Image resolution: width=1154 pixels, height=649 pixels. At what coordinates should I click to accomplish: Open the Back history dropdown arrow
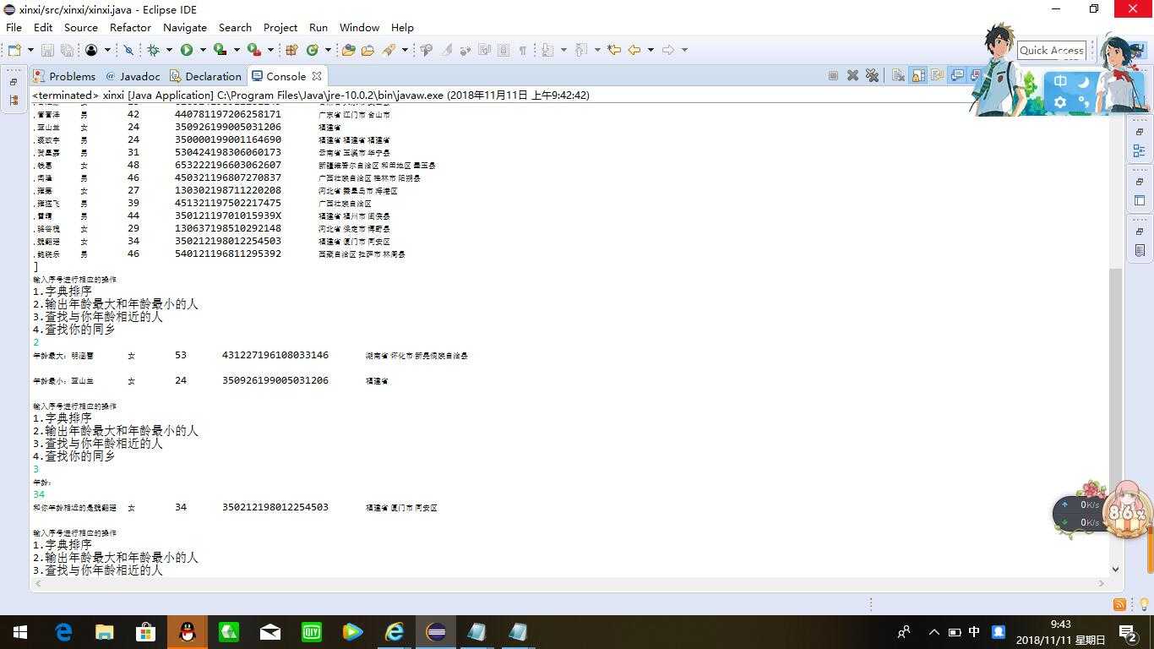tap(650, 50)
